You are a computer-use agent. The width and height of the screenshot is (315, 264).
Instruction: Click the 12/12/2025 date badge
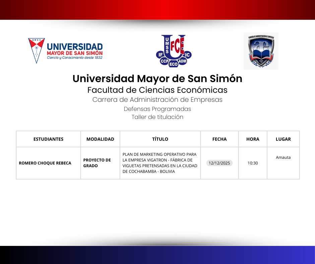[x=219, y=163]
